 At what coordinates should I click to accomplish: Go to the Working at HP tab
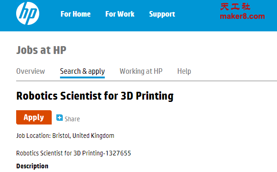pos(141,71)
